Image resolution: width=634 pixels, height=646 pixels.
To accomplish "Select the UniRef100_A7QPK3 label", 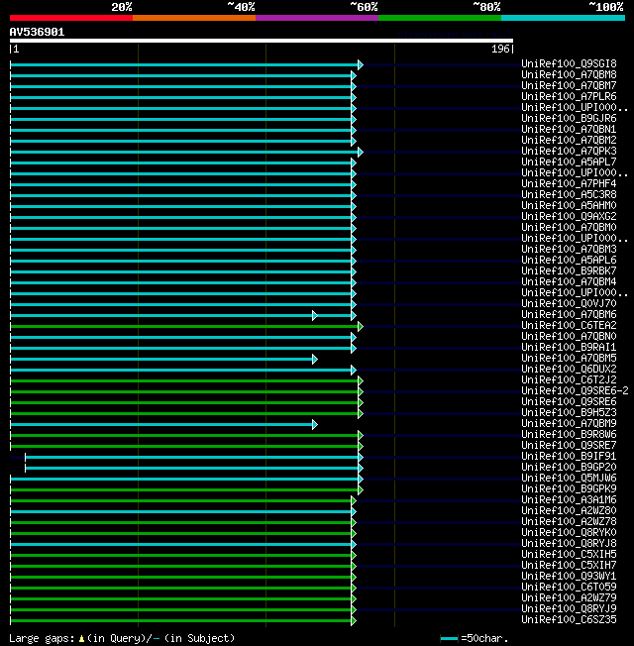I will (x=569, y=152).
